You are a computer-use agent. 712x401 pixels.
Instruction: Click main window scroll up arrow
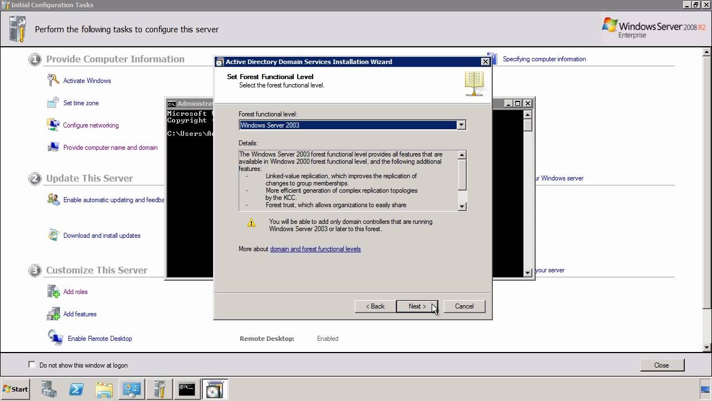click(707, 52)
